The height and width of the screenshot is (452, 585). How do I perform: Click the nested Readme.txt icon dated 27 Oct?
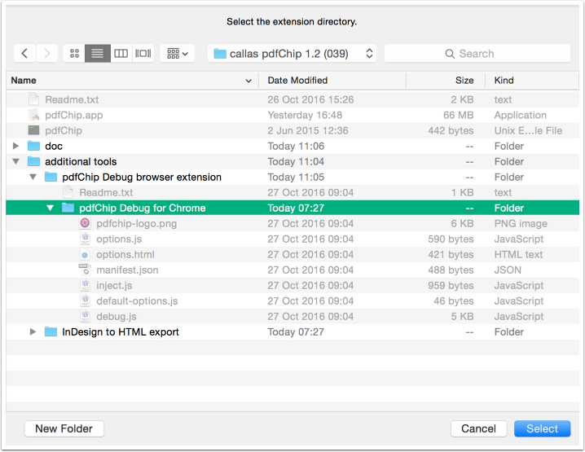[68, 192]
